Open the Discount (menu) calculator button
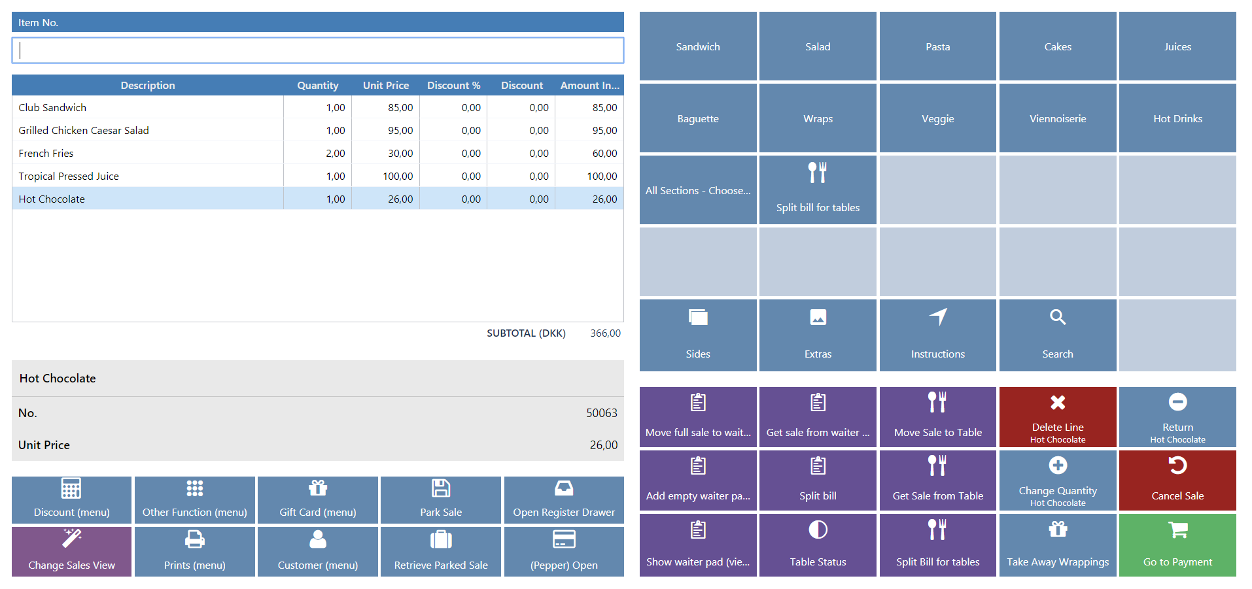Screen dimensions: 1252x589 pos(71,500)
